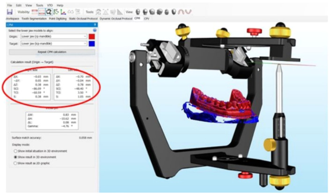Click the Save disk icon
This screenshot has height=194, width=329.
(10, 12)
